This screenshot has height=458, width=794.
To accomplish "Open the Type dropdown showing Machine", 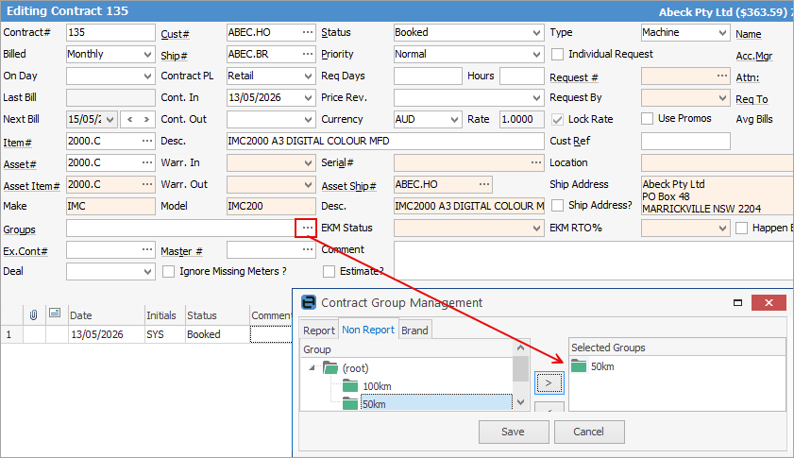I will click(x=722, y=32).
